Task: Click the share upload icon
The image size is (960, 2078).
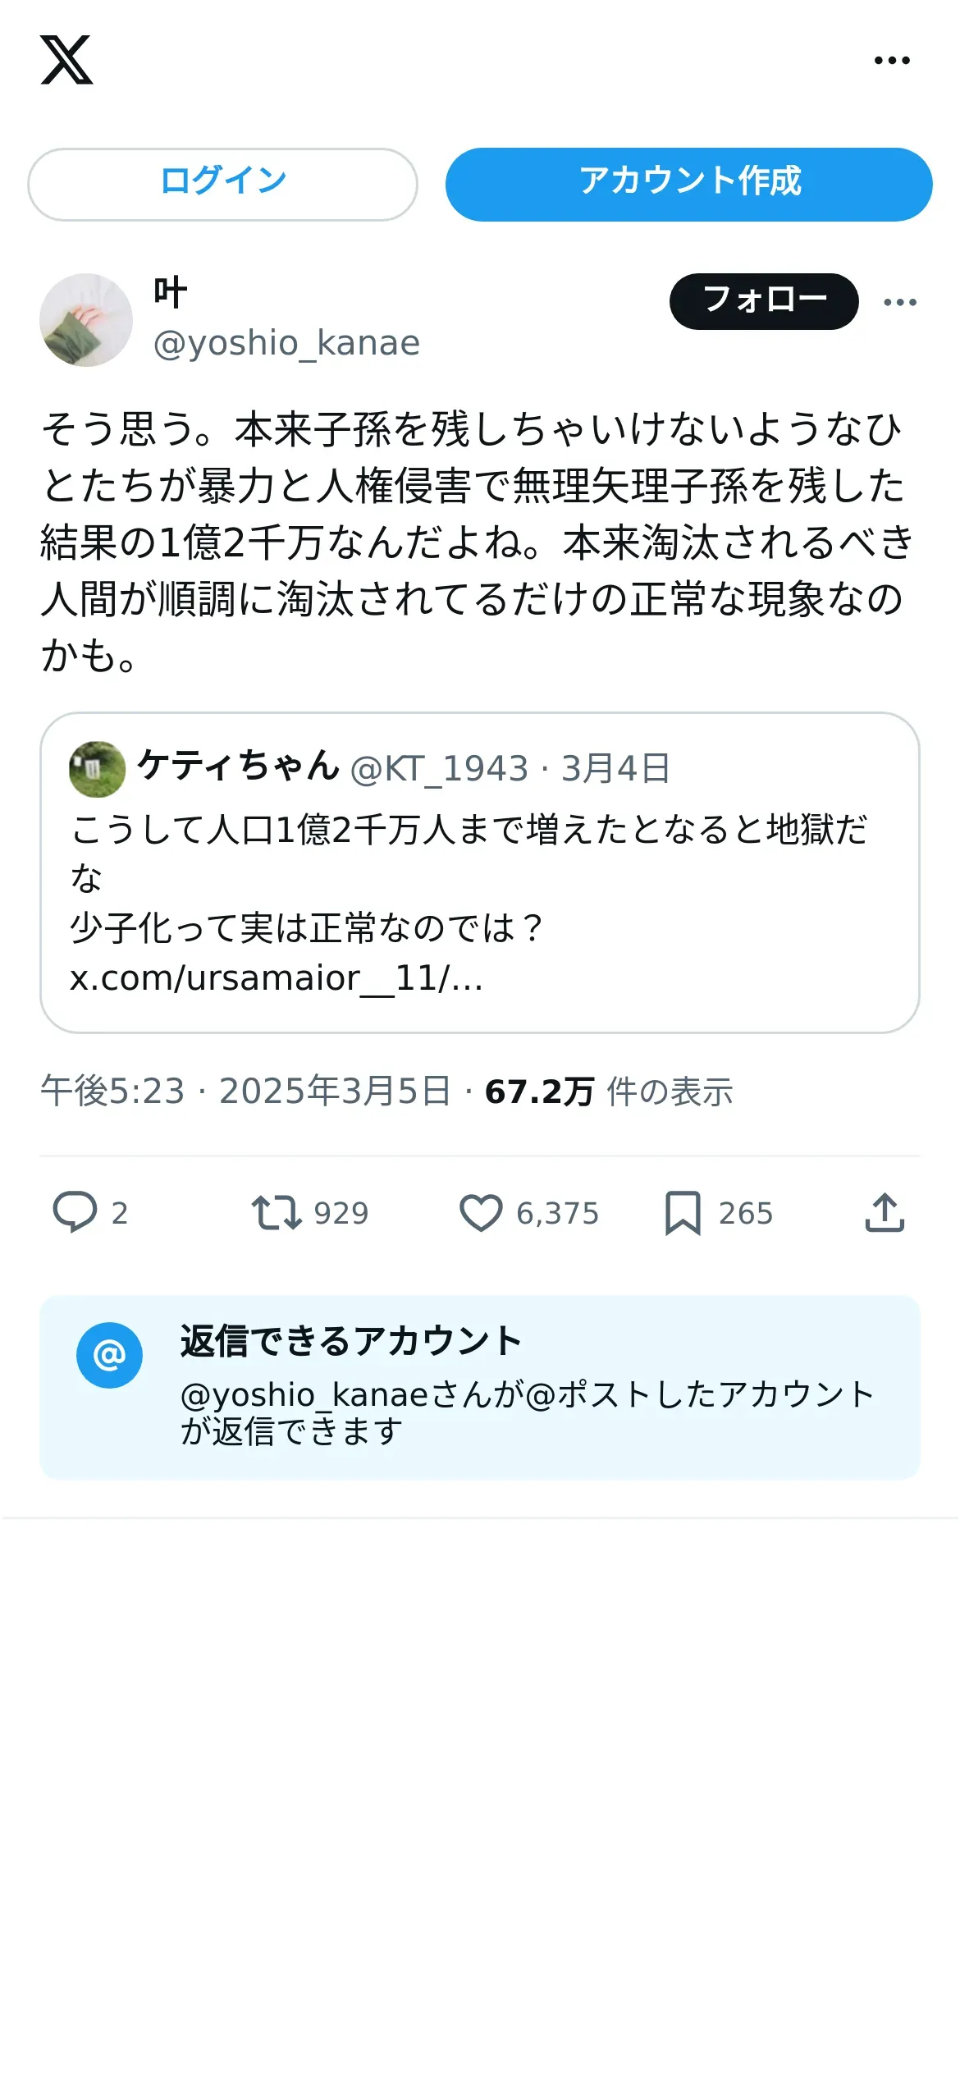Action: [x=885, y=1212]
